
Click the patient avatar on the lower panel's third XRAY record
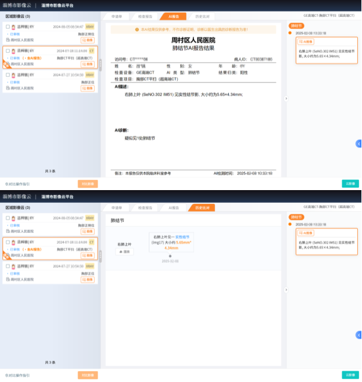point(13,266)
